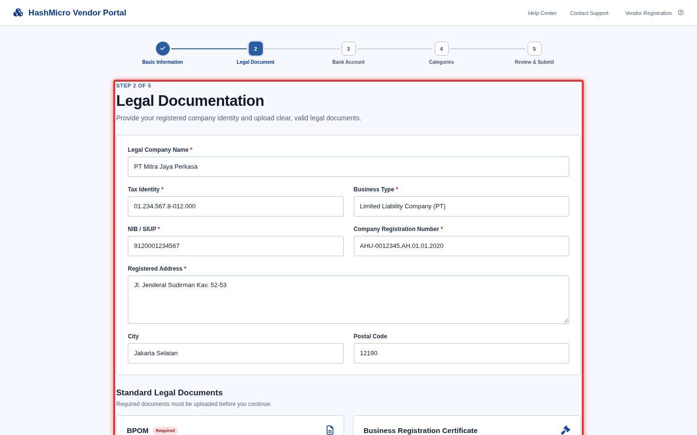Focus the City input field
Viewport: 697px width, 435px height.
pyautogui.click(x=236, y=353)
